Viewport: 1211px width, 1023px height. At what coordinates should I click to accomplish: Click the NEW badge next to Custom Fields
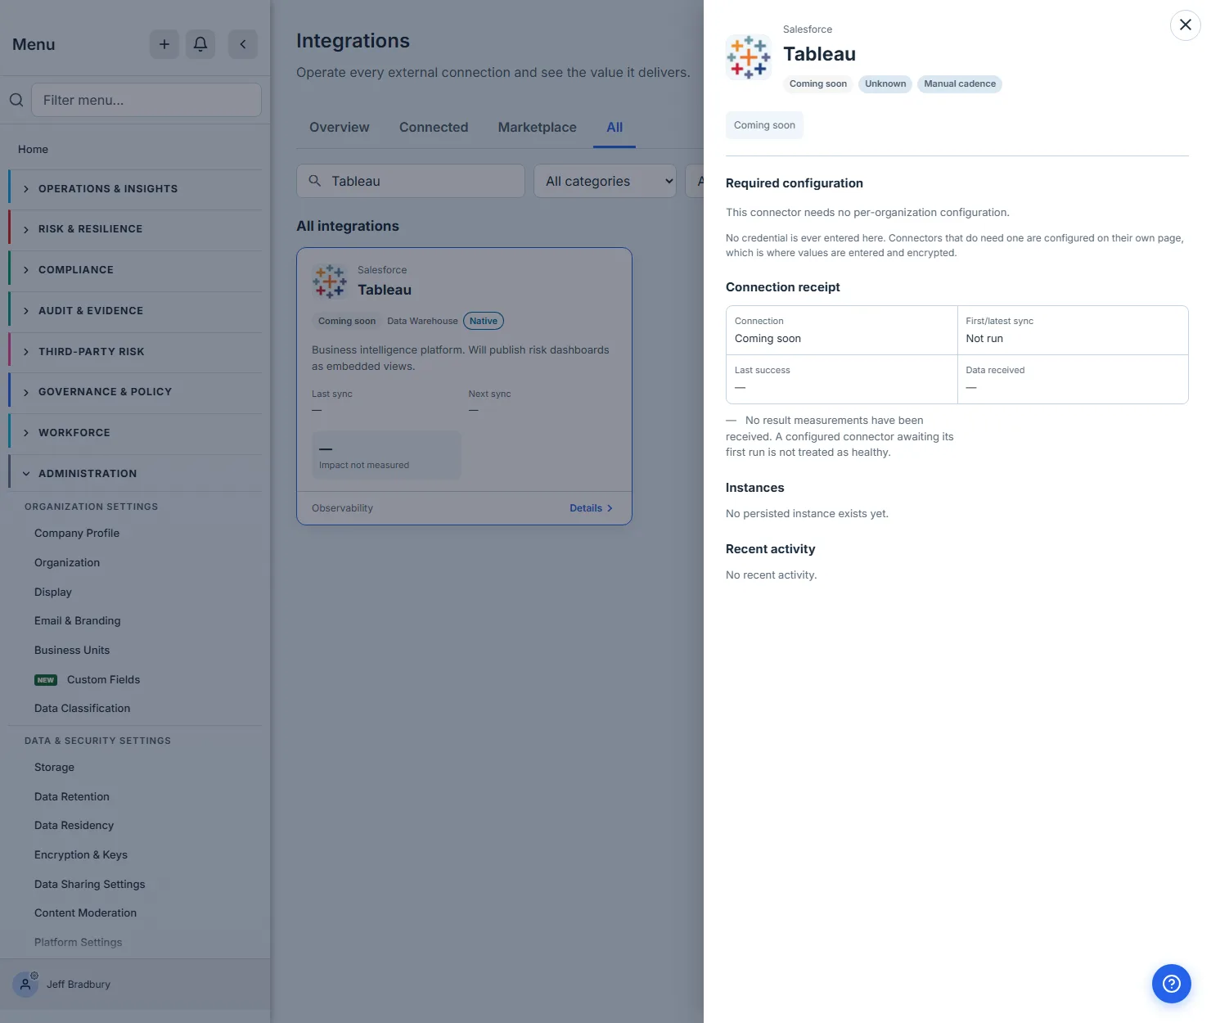[x=46, y=680]
